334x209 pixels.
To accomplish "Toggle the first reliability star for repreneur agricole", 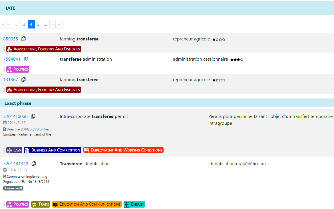I will coord(214,39).
